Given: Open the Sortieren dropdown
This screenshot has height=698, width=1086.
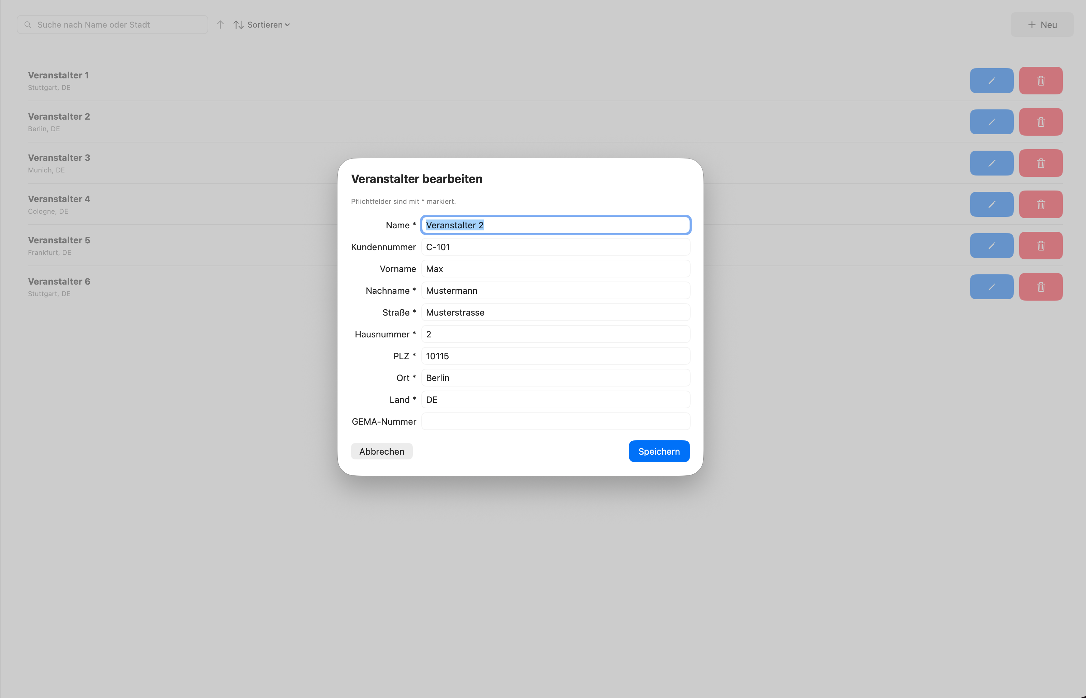Looking at the screenshot, I should [x=262, y=25].
